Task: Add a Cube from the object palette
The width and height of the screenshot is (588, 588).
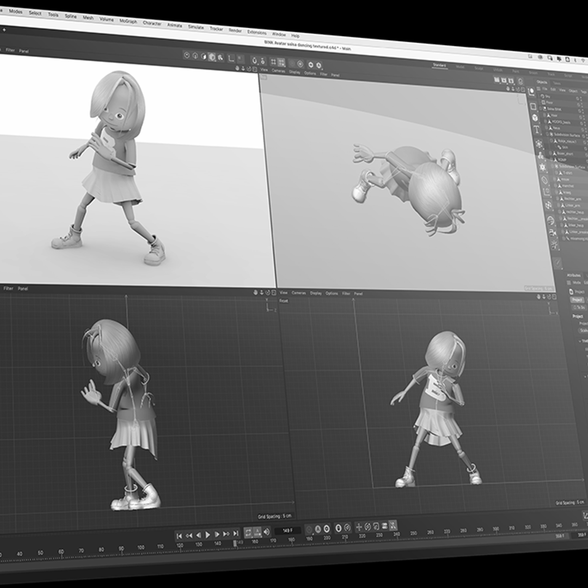Action: tap(535, 118)
